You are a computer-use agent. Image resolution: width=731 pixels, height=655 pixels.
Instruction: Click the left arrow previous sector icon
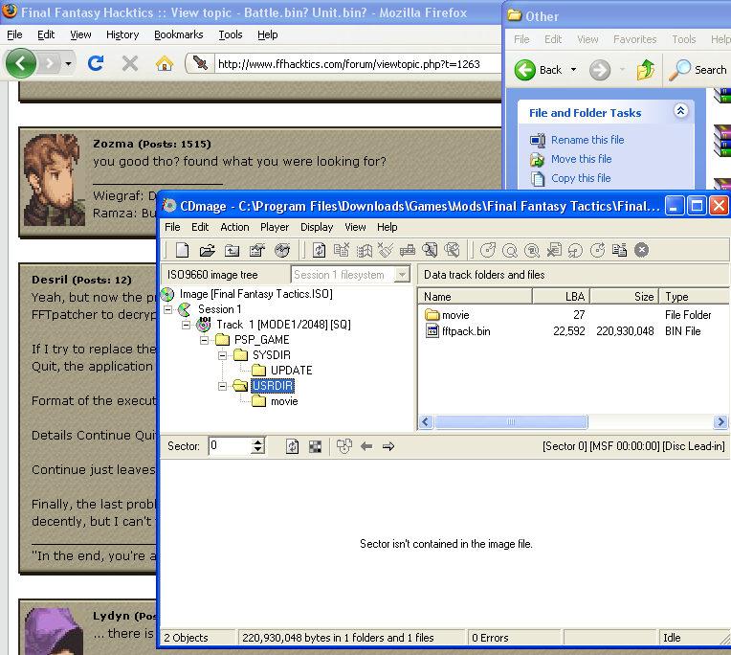pos(366,446)
